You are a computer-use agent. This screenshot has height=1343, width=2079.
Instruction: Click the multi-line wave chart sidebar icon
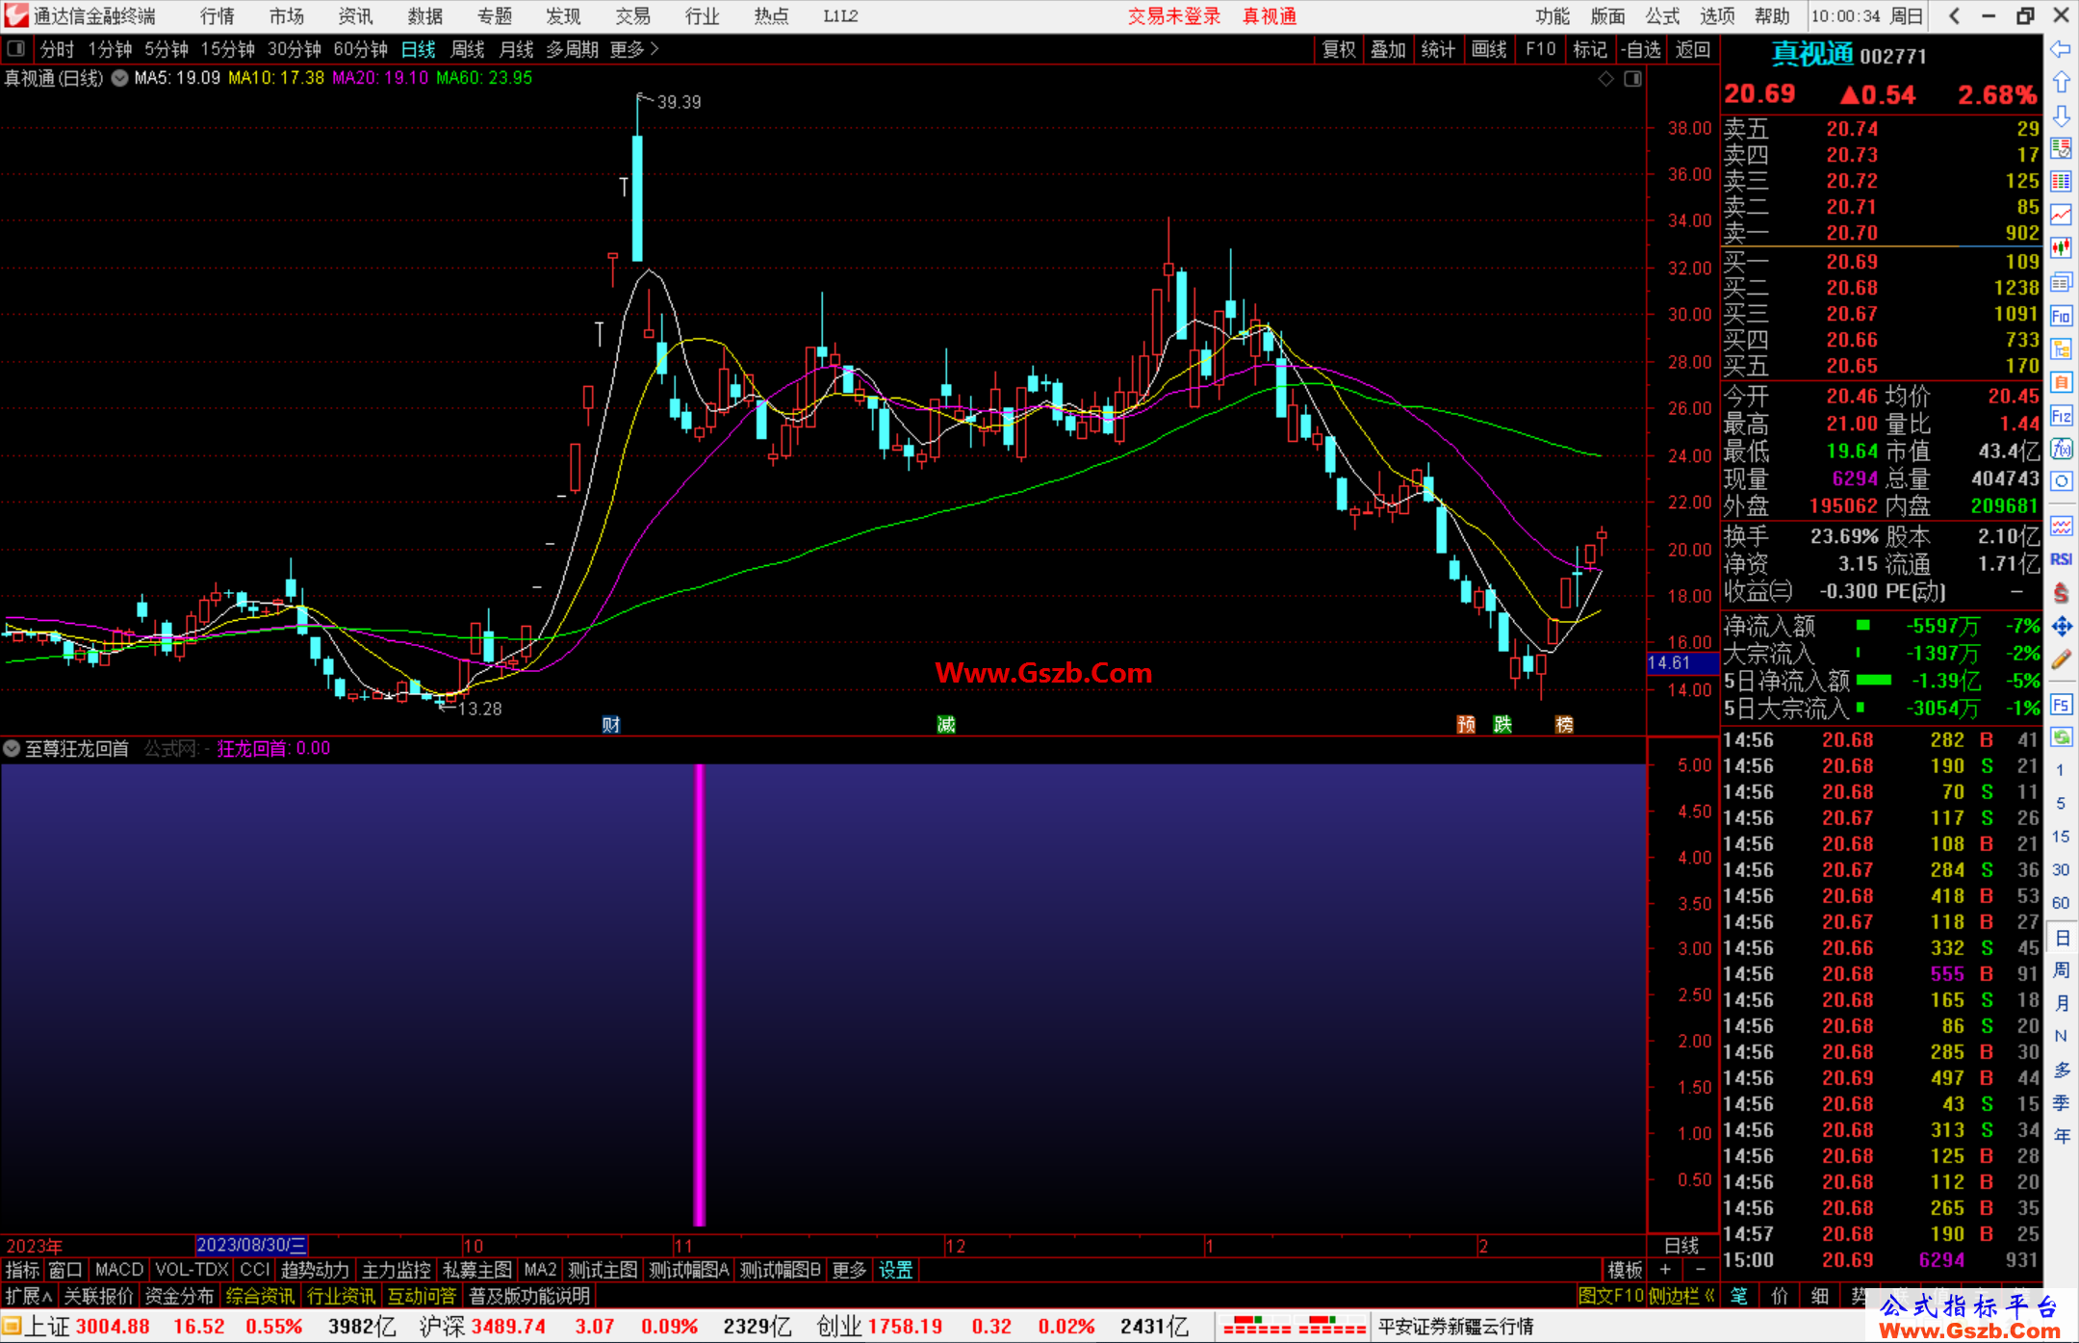pyautogui.click(x=2061, y=526)
